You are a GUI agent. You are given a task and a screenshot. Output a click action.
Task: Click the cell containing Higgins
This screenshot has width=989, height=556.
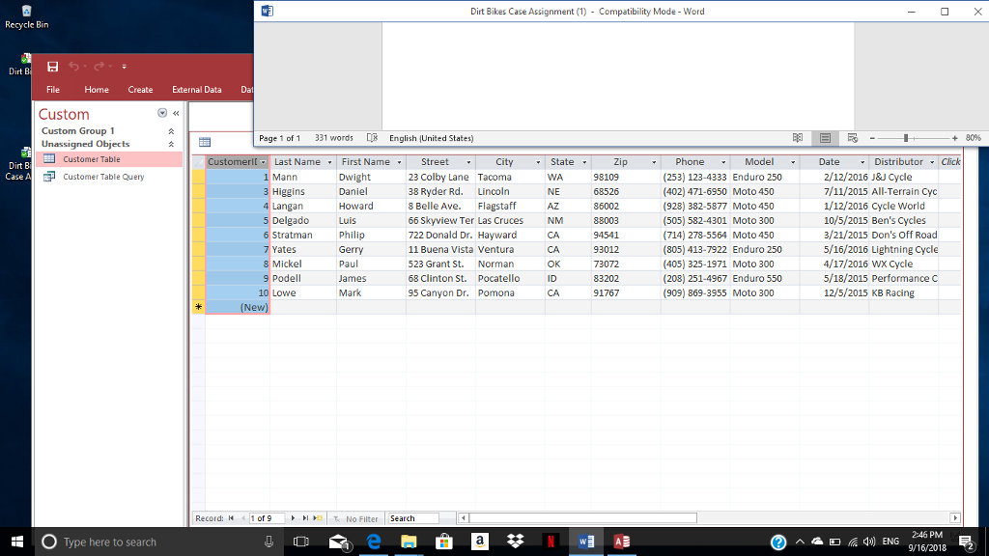tap(302, 192)
